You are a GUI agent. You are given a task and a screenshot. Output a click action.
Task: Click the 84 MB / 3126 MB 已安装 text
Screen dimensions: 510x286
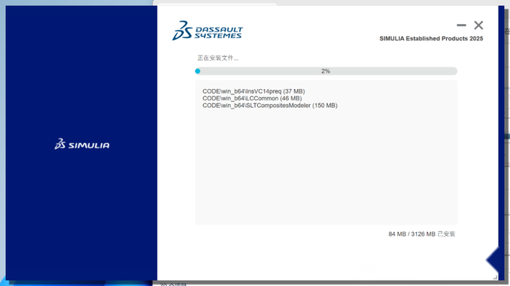click(421, 234)
